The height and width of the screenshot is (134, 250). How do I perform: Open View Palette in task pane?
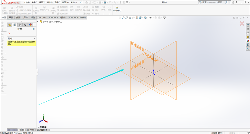[x=248, y=37]
